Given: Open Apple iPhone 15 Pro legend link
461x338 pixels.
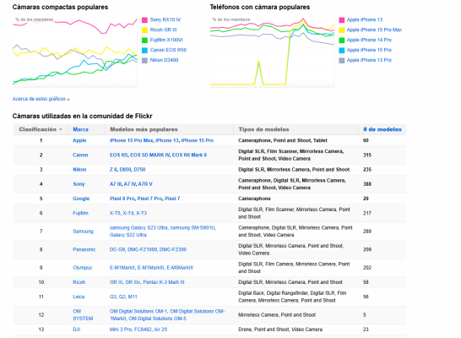Looking at the screenshot, I should click(369, 50).
